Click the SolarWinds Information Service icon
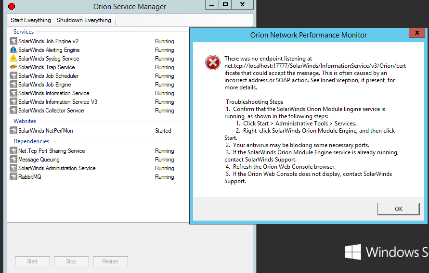 coord(13,93)
